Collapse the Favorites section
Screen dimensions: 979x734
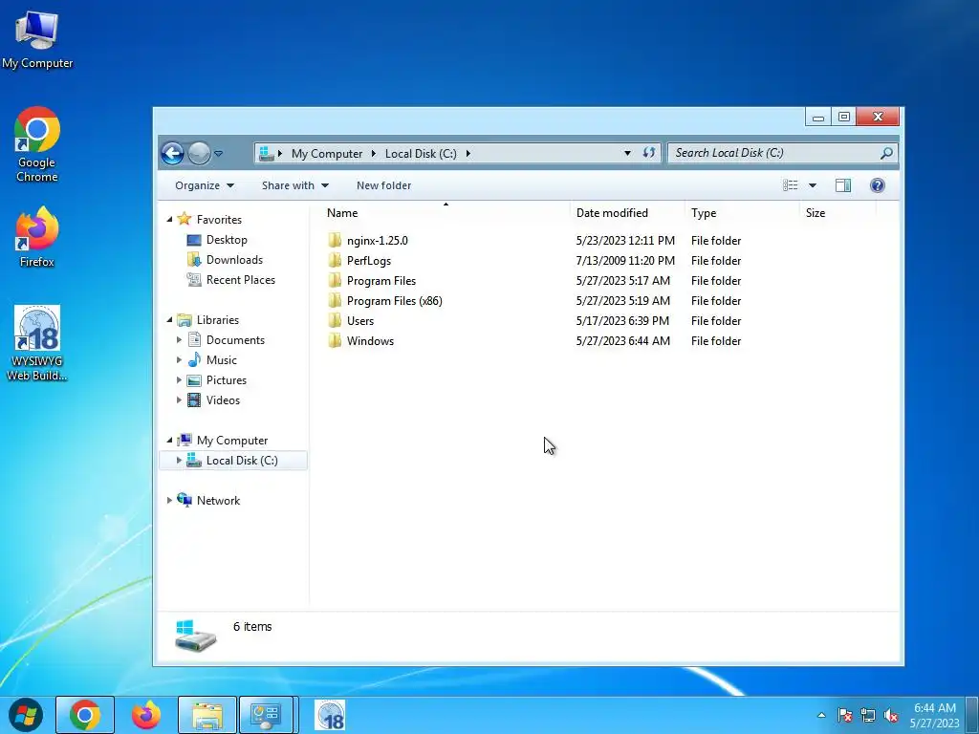169,220
